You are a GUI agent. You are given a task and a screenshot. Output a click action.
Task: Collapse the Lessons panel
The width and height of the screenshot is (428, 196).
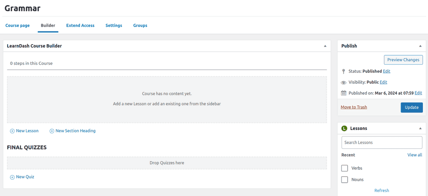coord(420,129)
